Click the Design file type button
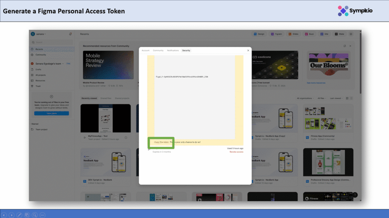 259,34
